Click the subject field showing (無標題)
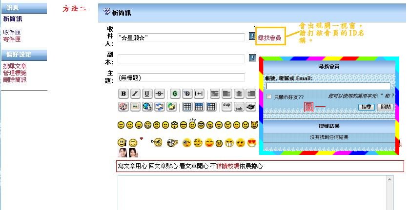This screenshot has height=210, width=409. [x=181, y=77]
